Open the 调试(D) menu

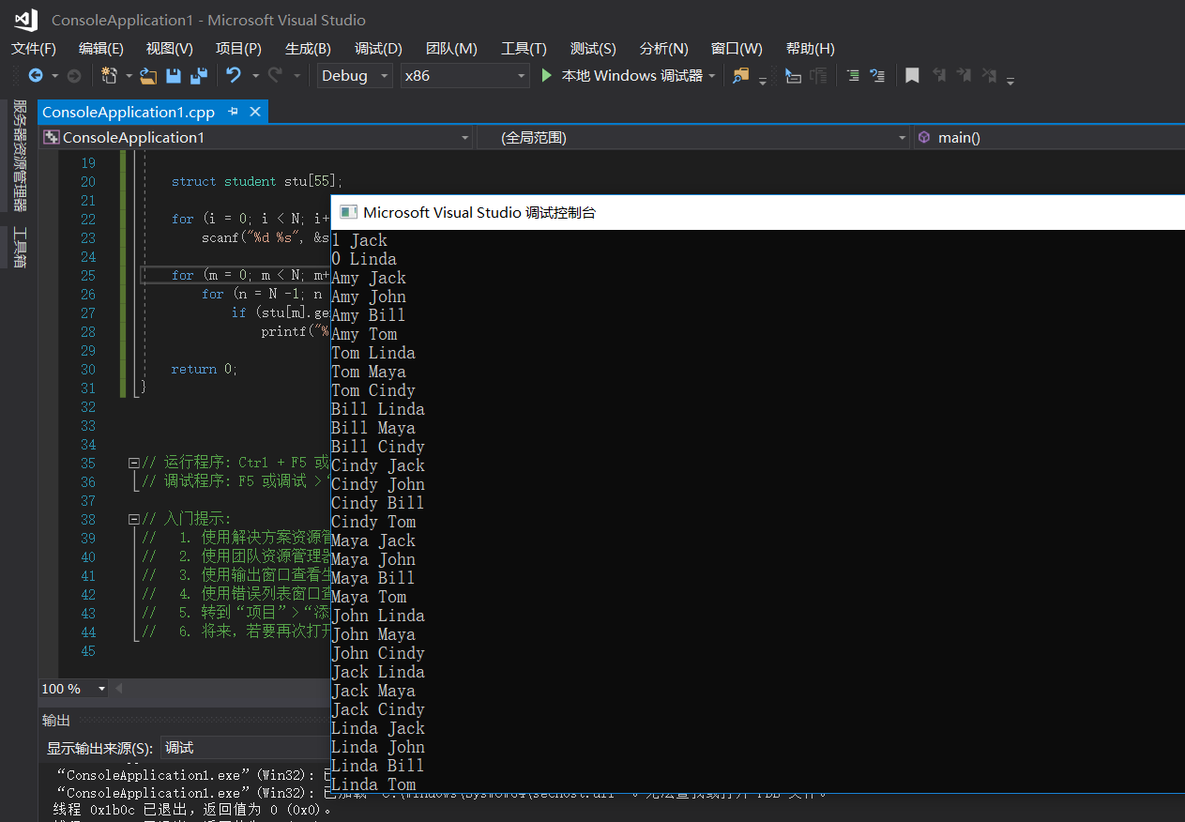pyautogui.click(x=378, y=49)
